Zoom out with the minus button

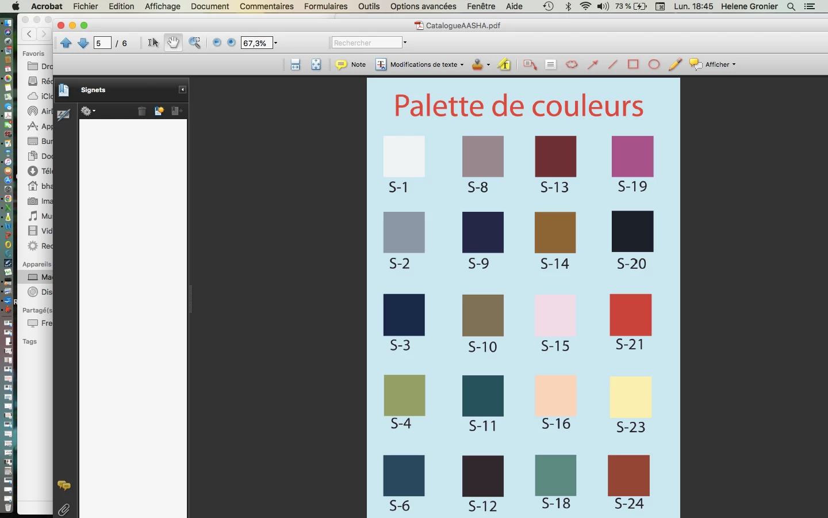[x=217, y=43]
